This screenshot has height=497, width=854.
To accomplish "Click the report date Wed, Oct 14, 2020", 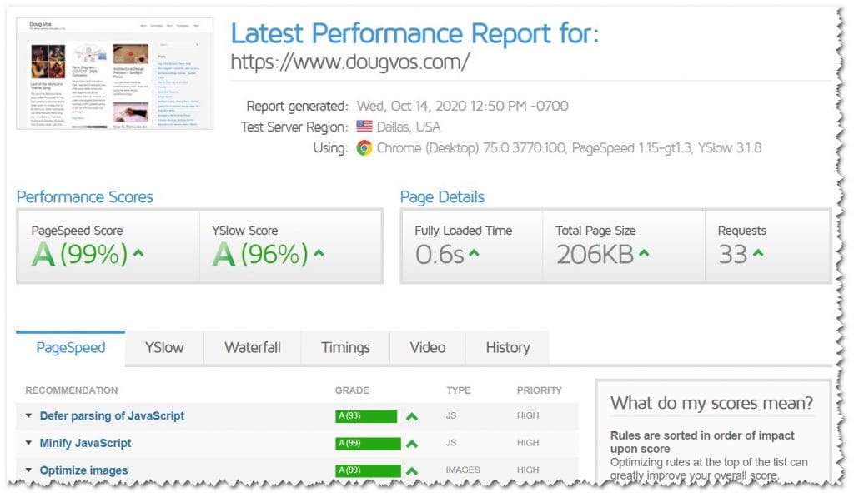I will (462, 106).
